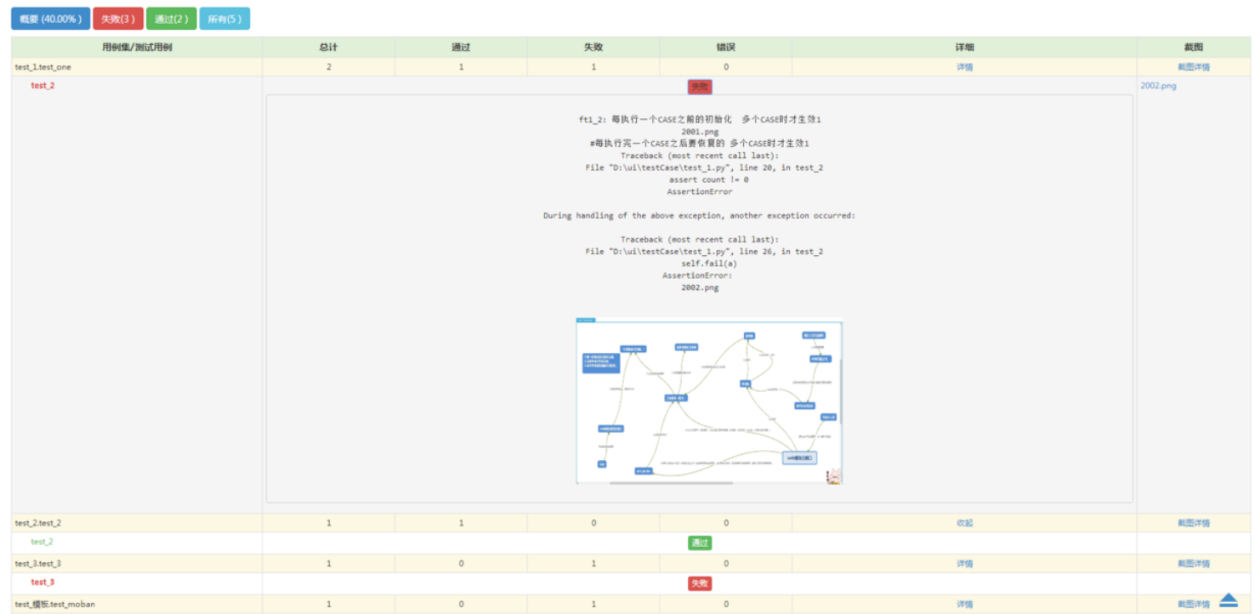Select the red test_2 failed case name
The height and width of the screenshot is (614, 1255).
click(43, 86)
